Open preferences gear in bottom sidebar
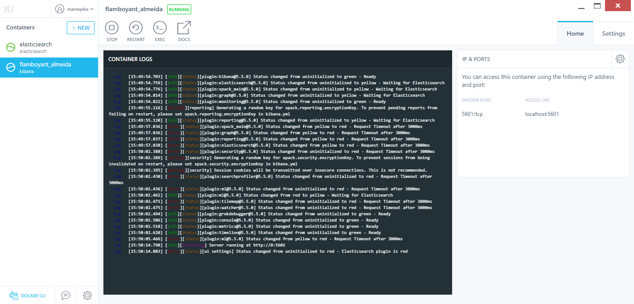 (87, 295)
